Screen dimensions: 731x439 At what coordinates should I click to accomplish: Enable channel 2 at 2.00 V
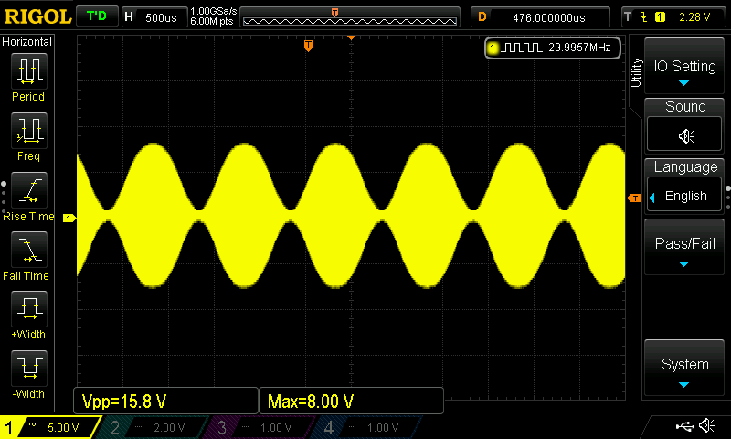pyautogui.click(x=152, y=427)
